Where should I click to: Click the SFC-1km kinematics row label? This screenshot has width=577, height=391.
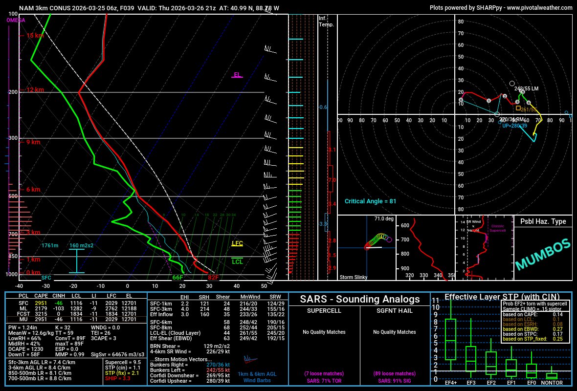(x=161, y=304)
